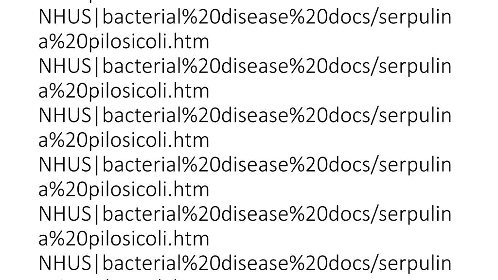Viewport: 498px width, 280px height.
Task: Click the word serpulin ending the second NHUS line
Action: (x=415, y=67)
